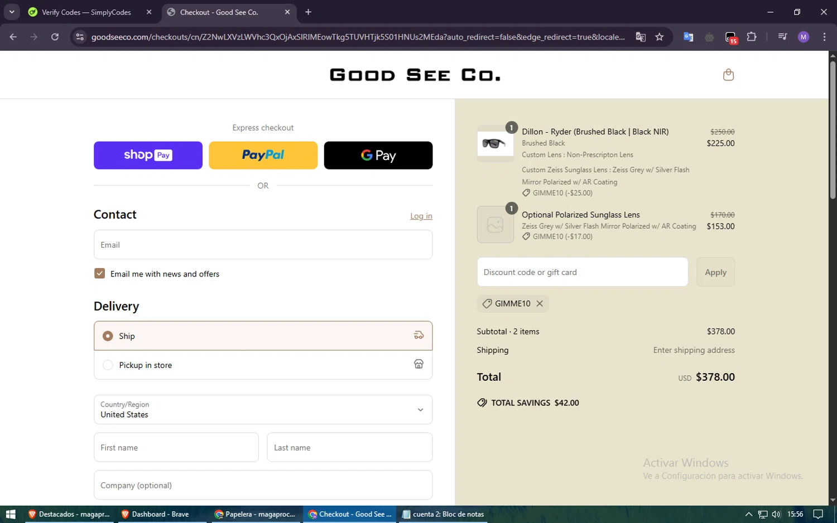Switch to Papelera Chrome taskbar window
This screenshot has width=837, height=523.
coord(256,514)
